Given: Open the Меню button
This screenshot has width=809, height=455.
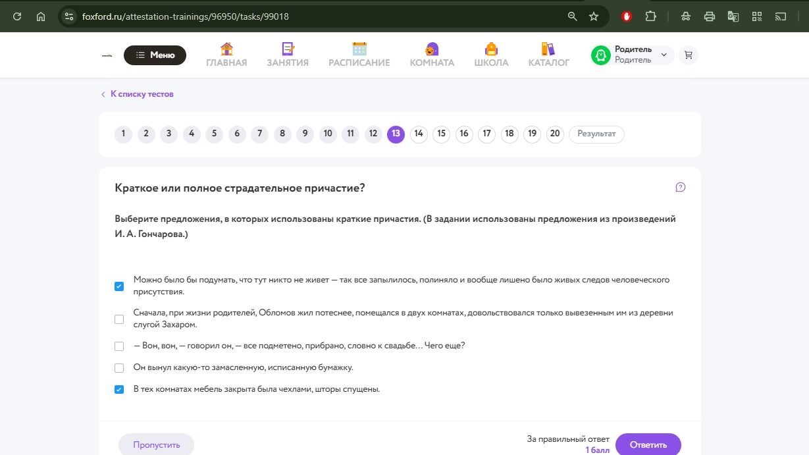Looking at the screenshot, I should coord(155,55).
